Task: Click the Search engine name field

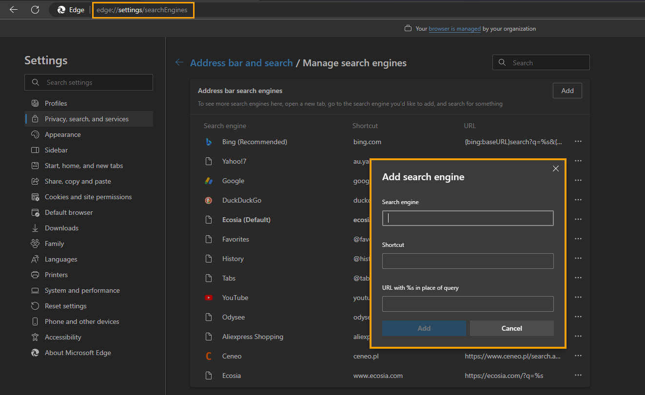Action: (468, 218)
